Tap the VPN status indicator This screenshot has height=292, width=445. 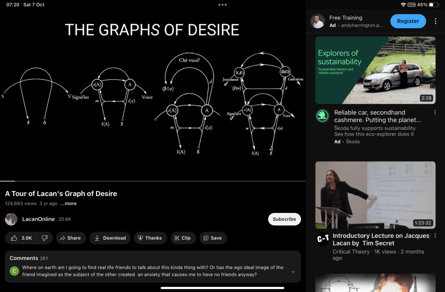pyautogui.click(x=412, y=4)
